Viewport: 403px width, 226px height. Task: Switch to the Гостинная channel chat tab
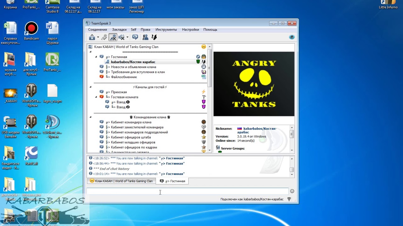click(173, 181)
